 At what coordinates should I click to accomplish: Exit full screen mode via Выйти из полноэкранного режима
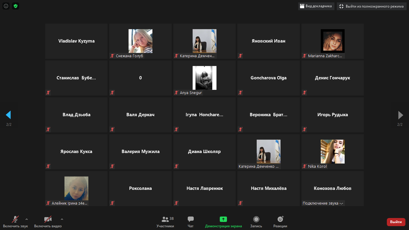(371, 6)
